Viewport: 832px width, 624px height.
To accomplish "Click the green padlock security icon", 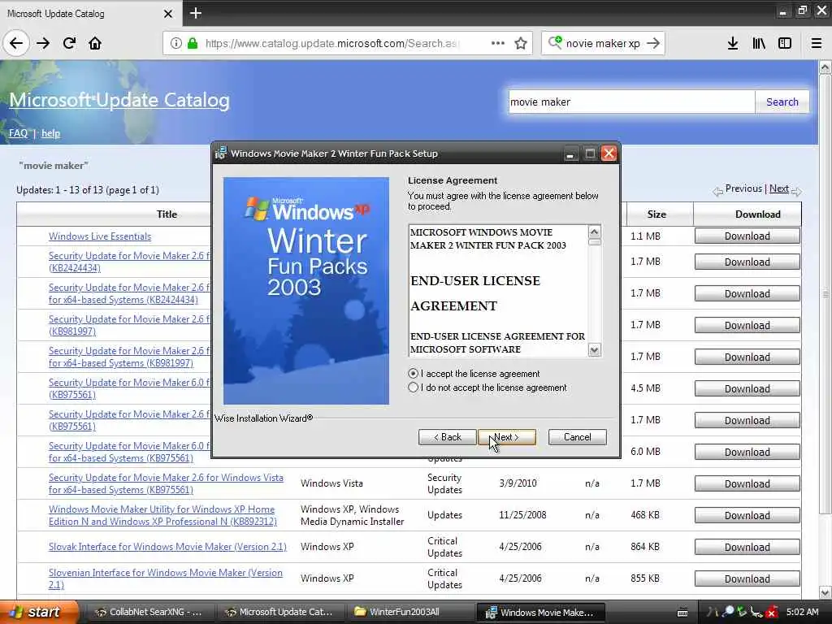I will [193, 44].
